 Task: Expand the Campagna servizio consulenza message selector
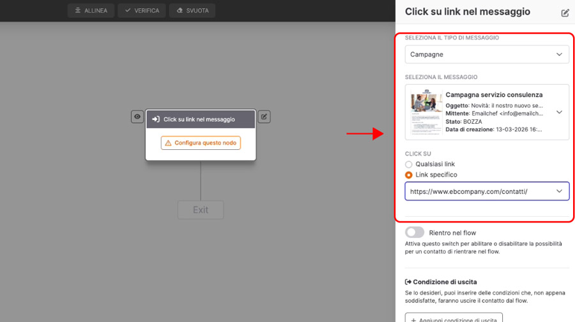[x=558, y=112]
